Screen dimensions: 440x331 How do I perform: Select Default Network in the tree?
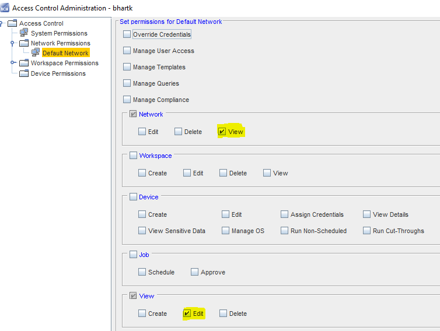pyautogui.click(x=65, y=53)
